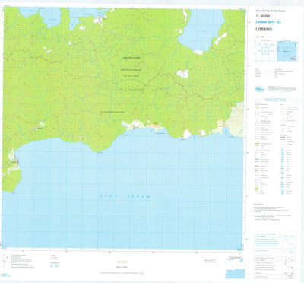The height and width of the screenshot is (283, 304).
Task: Click the bar scale at bottom center
Action: (122, 273)
